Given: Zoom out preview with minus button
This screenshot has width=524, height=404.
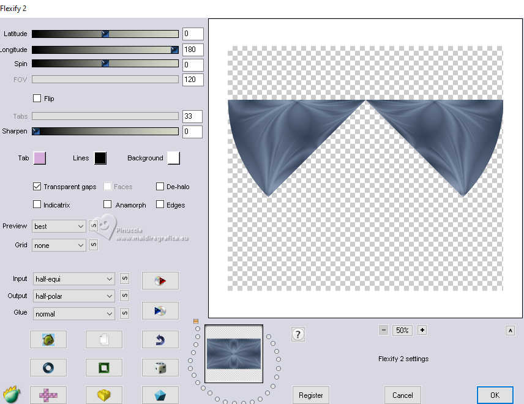Looking at the screenshot, I should pos(384,330).
